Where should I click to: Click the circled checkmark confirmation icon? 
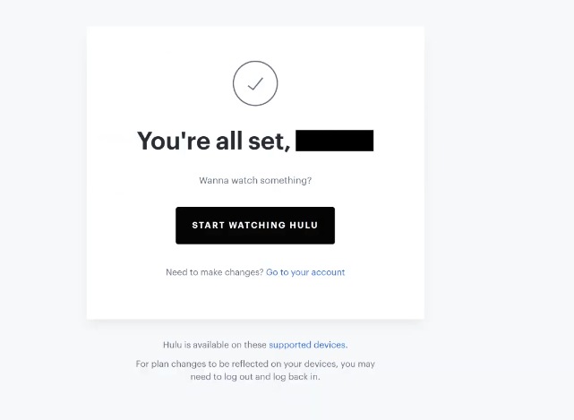point(255,83)
